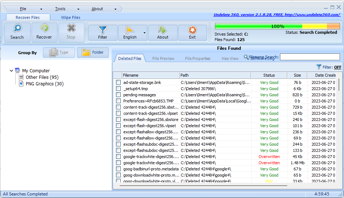Image resolution: width=344 pixels, height=198 pixels.
Task: Tick checkbox for except-flash-digest256.vlpset
Action: pos(118,126)
